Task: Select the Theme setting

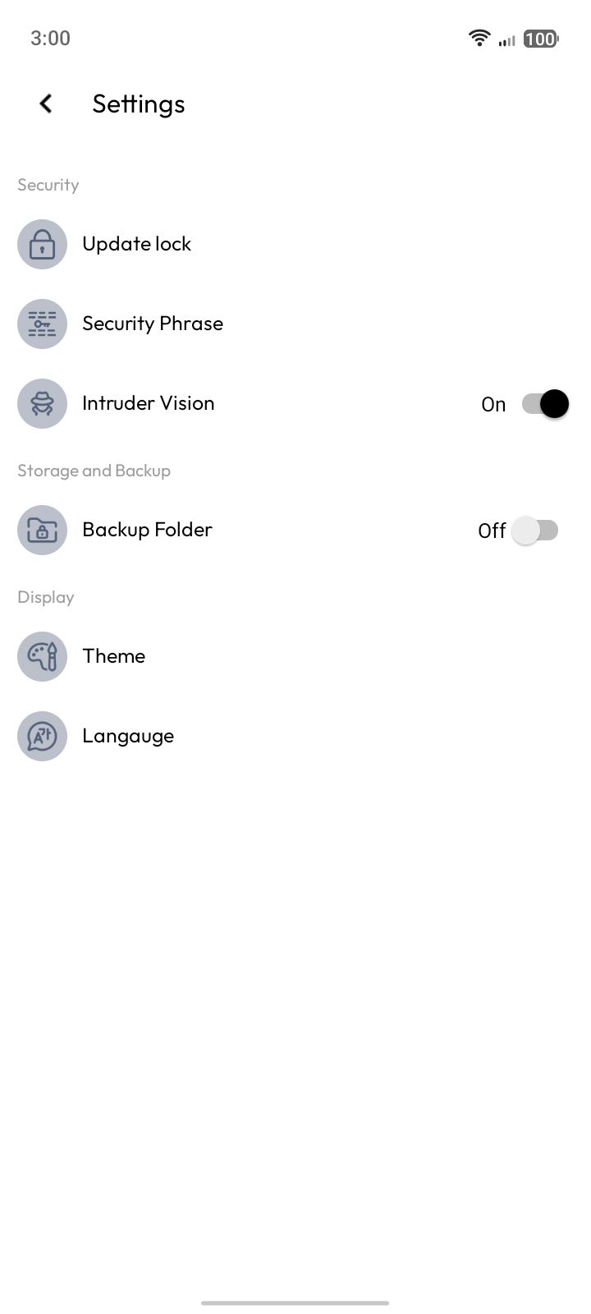Action: (x=114, y=656)
